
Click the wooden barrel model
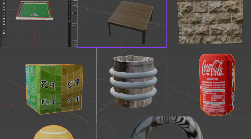[133, 81]
